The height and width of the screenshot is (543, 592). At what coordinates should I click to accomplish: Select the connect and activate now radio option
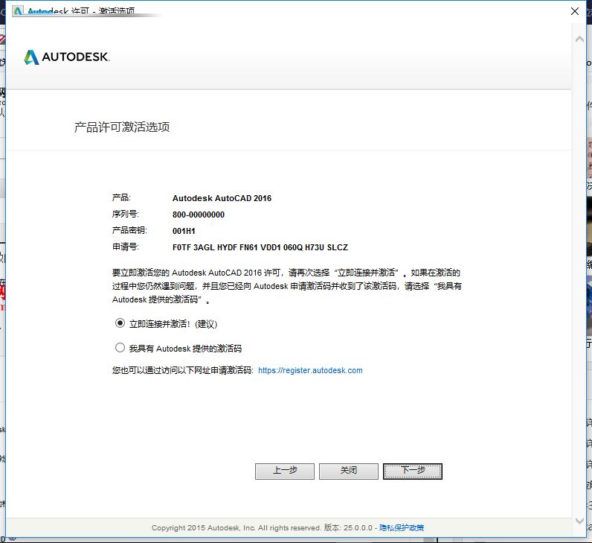coord(120,323)
